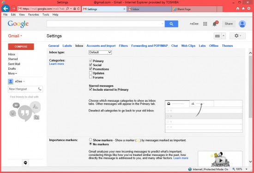Click the globe icon in status bar
The width and height of the screenshot is (254, 173).
pos(190,169)
